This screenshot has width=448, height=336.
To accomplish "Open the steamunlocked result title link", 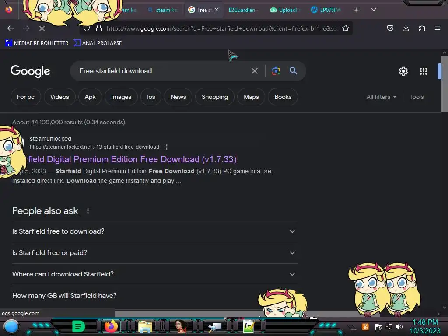I will [132, 159].
